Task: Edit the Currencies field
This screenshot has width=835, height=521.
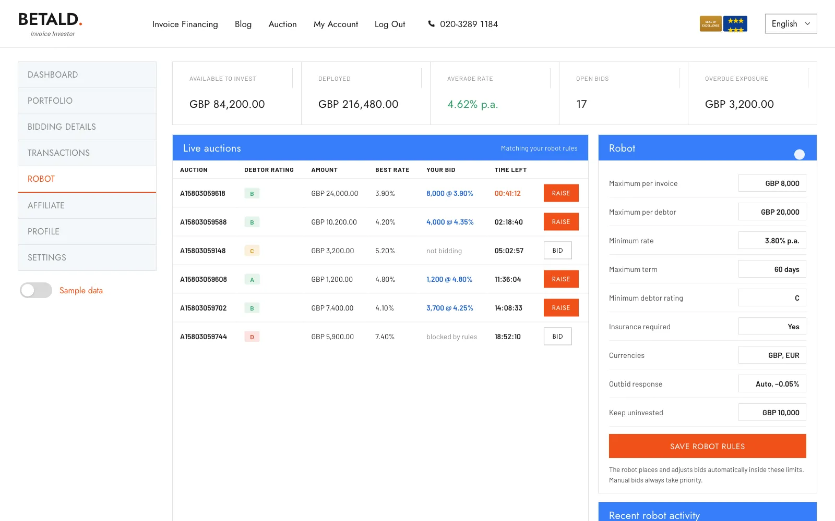Action: pyautogui.click(x=772, y=355)
